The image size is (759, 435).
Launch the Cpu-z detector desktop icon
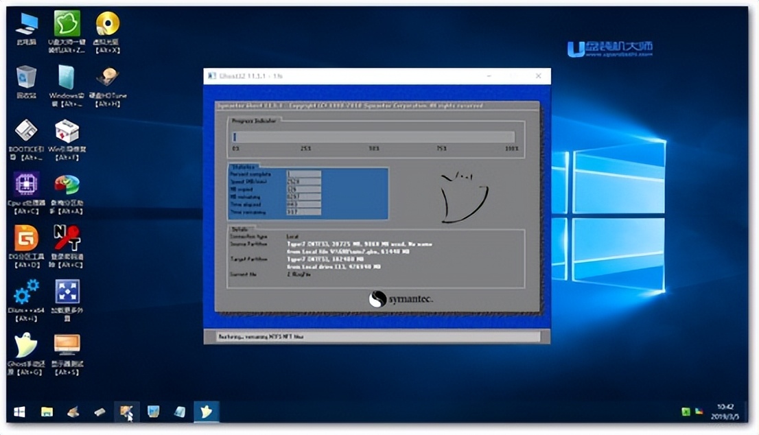pyautogui.click(x=26, y=193)
